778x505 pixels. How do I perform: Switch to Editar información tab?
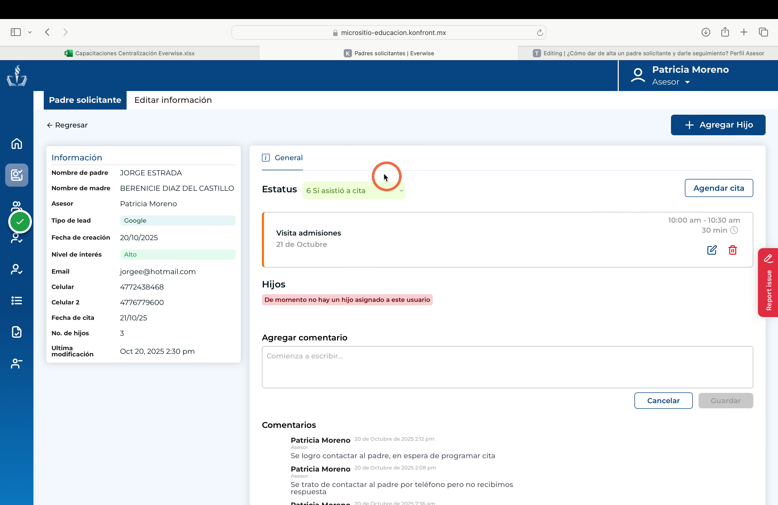[x=173, y=100]
